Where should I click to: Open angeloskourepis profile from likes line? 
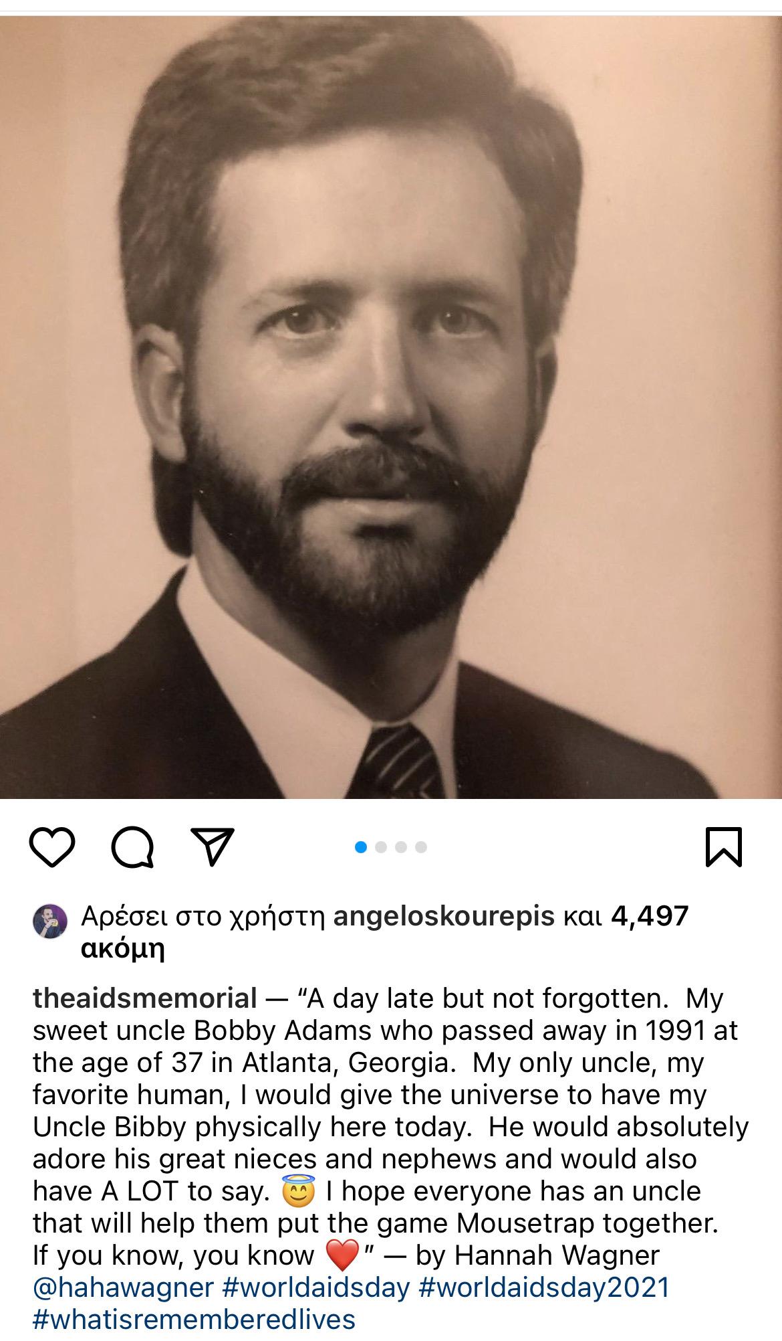pyautogui.click(x=443, y=916)
